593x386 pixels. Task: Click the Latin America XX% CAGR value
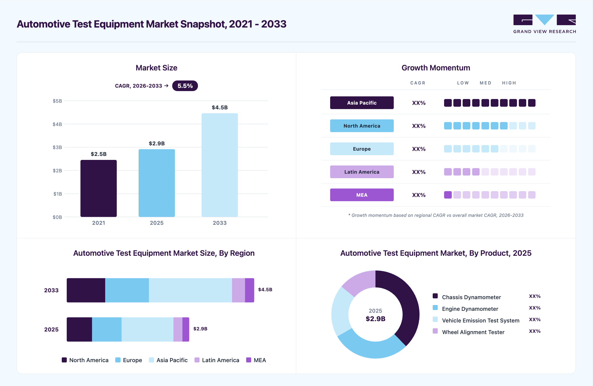pyautogui.click(x=419, y=172)
